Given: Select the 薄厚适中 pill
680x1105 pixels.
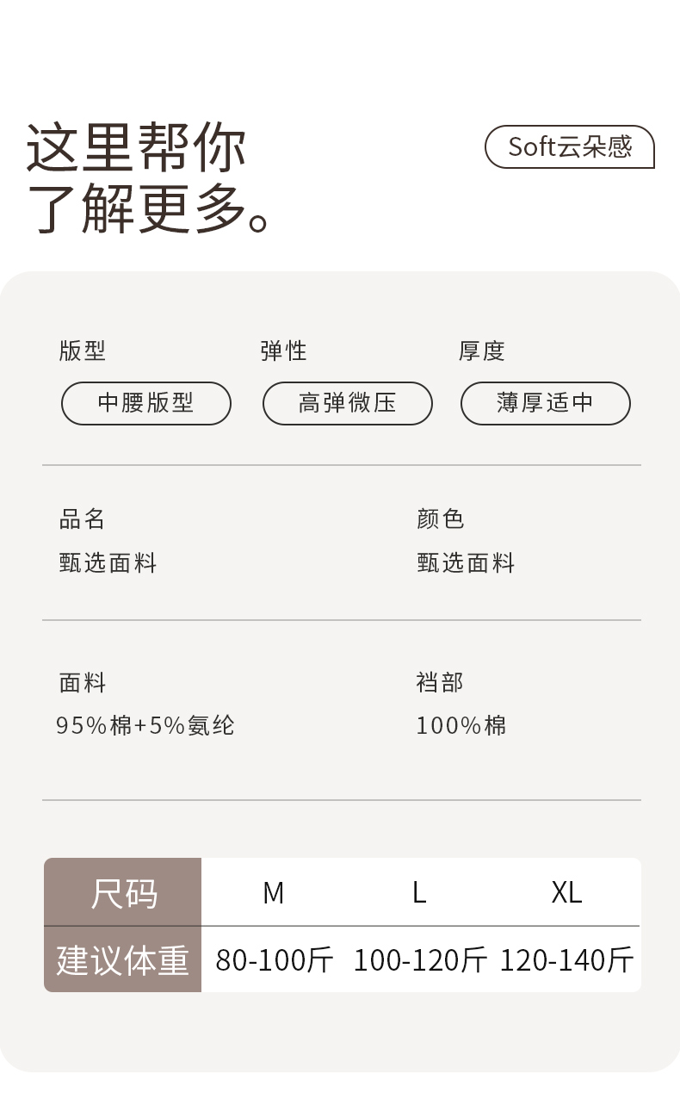Looking at the screenshot, I should (545, 403).
